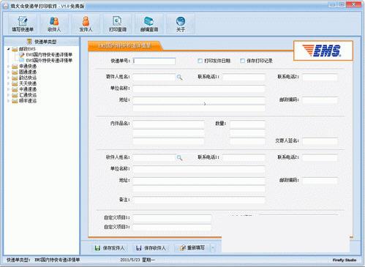The width and height of the screenshot is (365, 267).
Task: Click the 2011/5/23 date in status bar
Action: [x=130, y=260]
